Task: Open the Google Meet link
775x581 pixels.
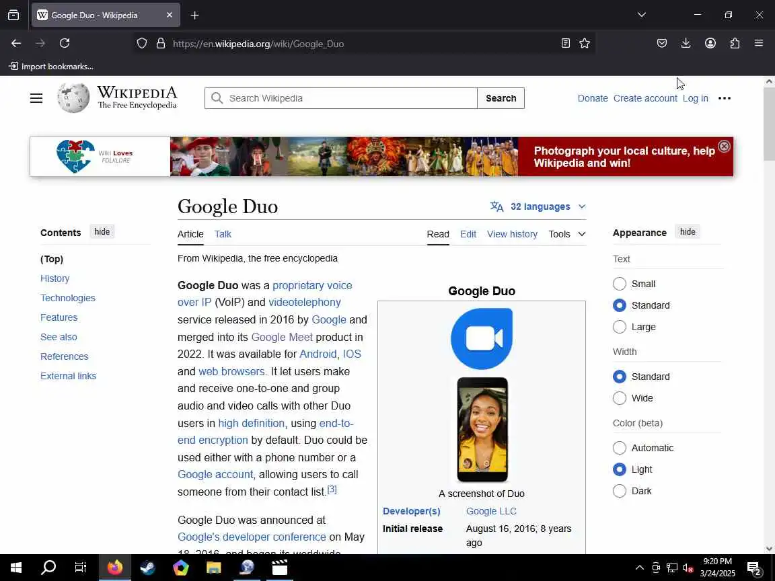Action: (x=282, y=337)
